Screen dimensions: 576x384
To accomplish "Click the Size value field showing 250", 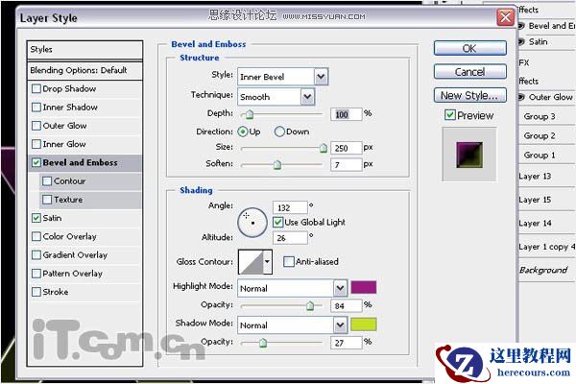I will click(347, 148).
